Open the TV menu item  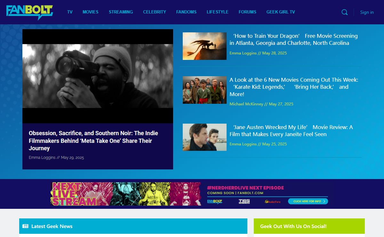click(x=70, y=12)
